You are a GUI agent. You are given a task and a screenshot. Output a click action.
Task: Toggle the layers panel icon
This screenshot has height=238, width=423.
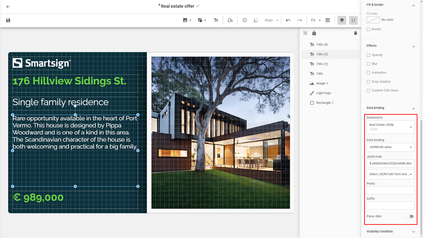[342, 20]
